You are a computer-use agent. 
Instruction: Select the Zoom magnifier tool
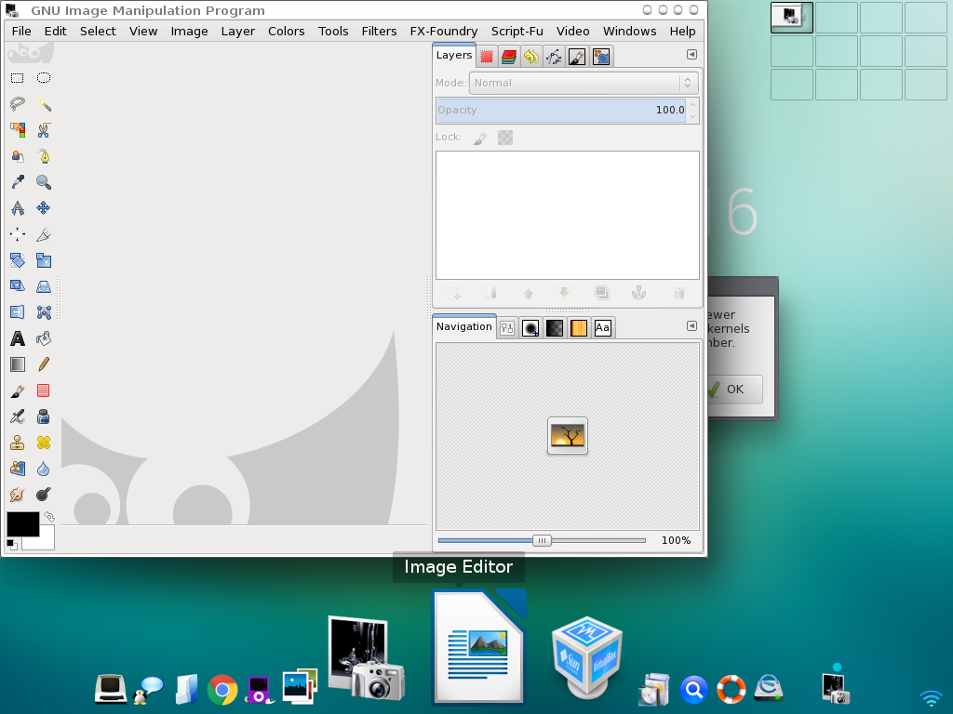click(x=43, y=182)
